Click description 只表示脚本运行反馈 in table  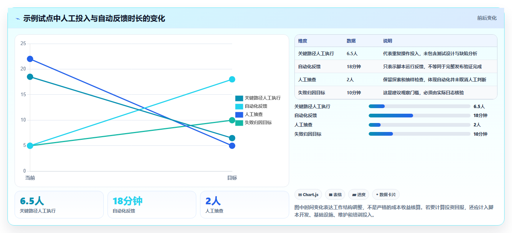click(x=432, y=67)
